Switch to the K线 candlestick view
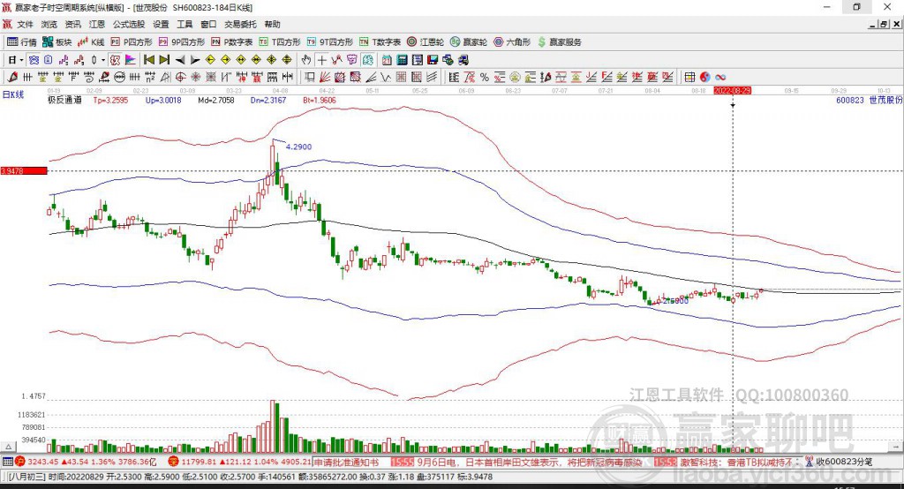This screenshot has width=904, height=489. (91, 42)
